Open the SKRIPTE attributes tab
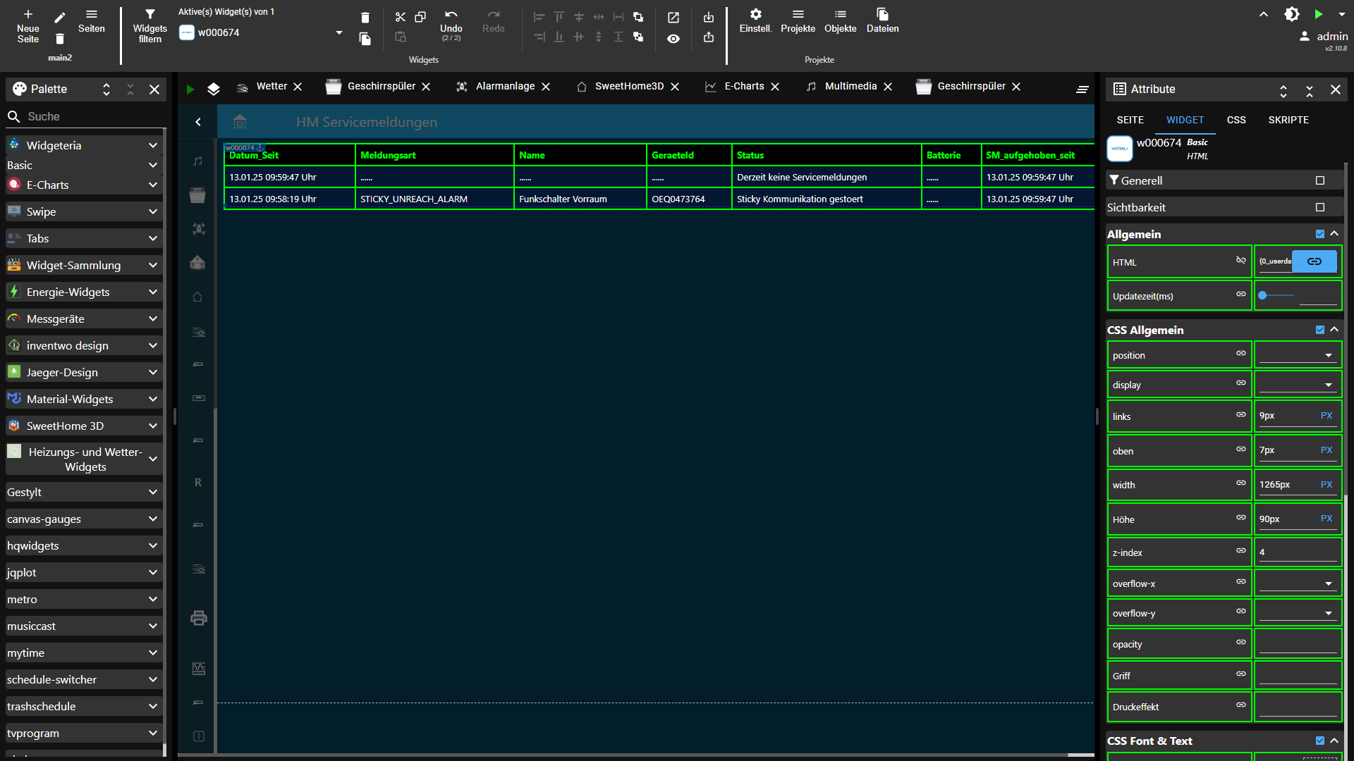The height and width of the screenshot is (761, 1354). click(1288, 120)
